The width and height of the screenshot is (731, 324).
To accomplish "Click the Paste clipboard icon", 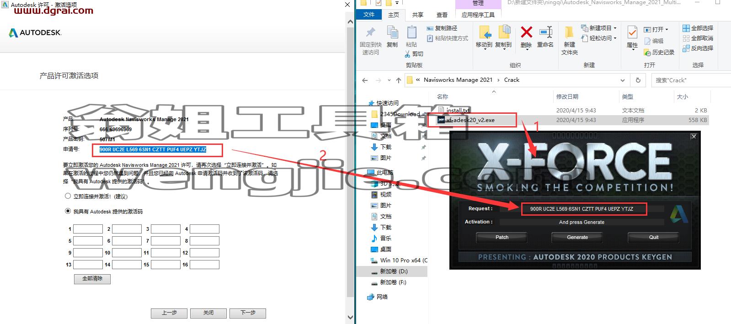I will coord(411,32).
